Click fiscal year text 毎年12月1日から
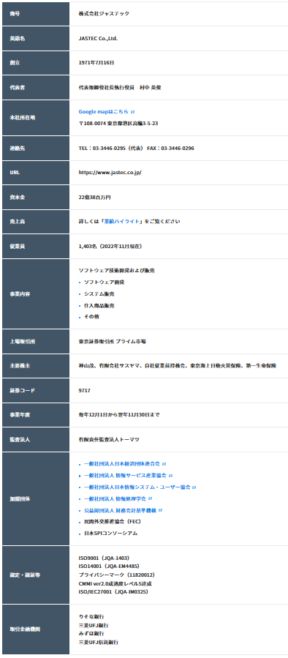The height and width of the screenshot is (658, 288). coord(119,414)
